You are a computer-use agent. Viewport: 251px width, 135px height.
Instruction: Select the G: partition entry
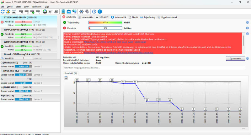30,81
